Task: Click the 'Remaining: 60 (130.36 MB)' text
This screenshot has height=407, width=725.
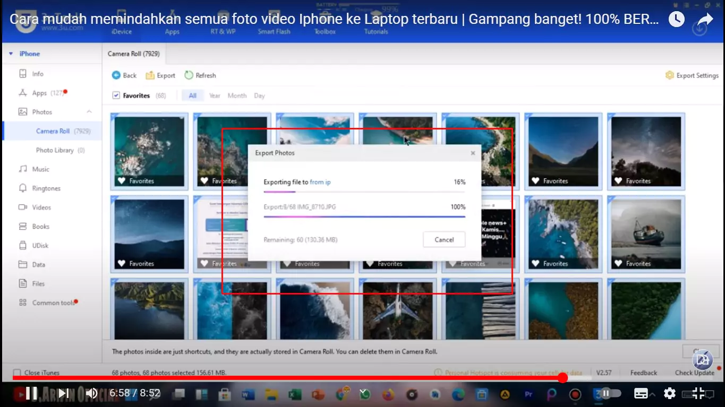Action: tap(301, 240)
